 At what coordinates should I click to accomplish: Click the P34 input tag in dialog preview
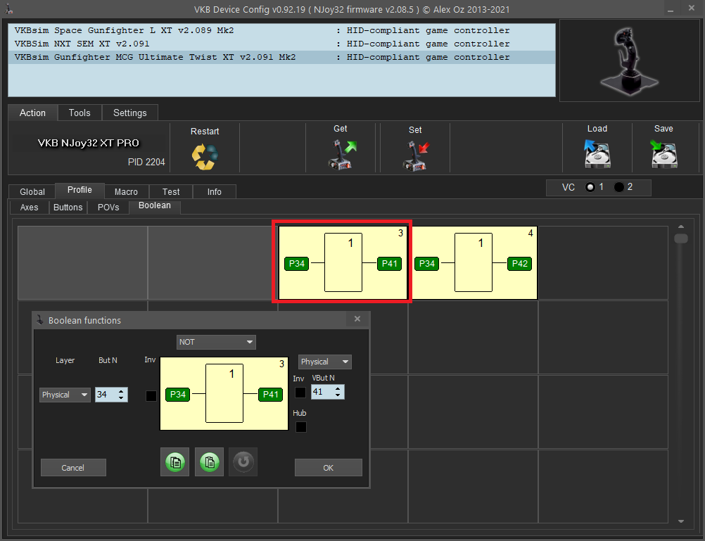click(177, 395)
